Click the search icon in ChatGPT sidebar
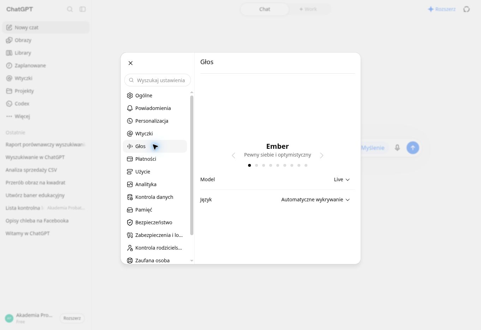The height and width of the screenshot is (330, 481). (70, 9)
